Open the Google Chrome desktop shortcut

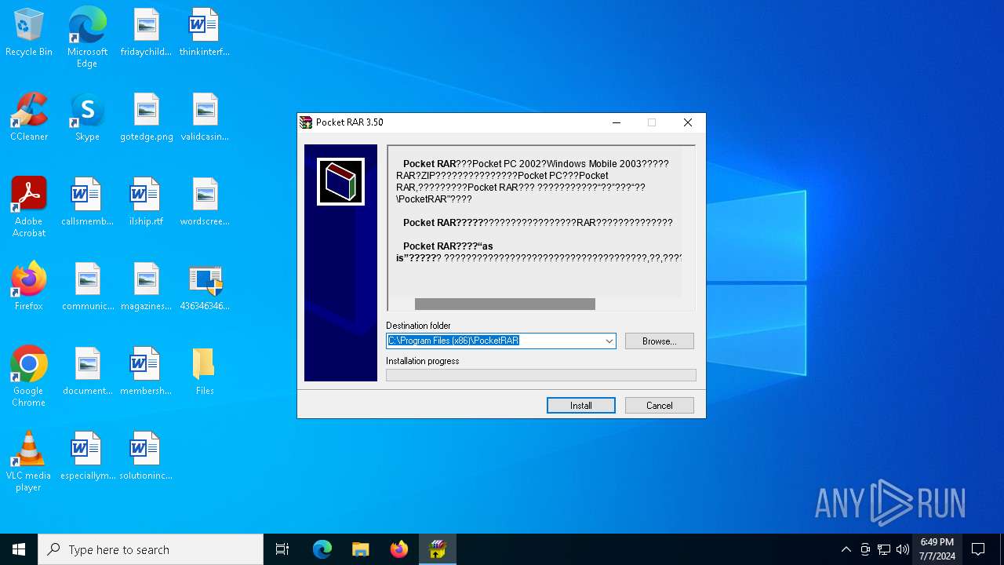point(29,377)
